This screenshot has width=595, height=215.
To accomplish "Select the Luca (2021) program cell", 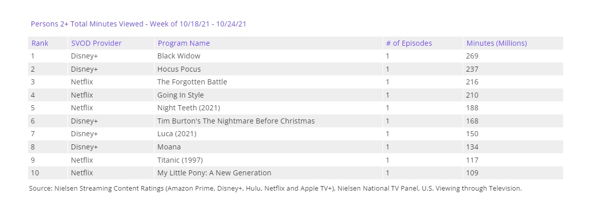I will [176, 134].
